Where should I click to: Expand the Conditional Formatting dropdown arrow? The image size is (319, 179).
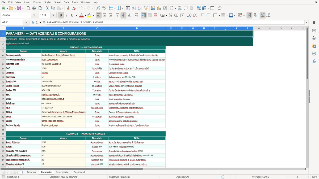244,15
